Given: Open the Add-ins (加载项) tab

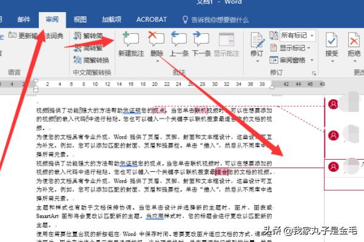Looking at the screenshot, I should coord(112,19).
